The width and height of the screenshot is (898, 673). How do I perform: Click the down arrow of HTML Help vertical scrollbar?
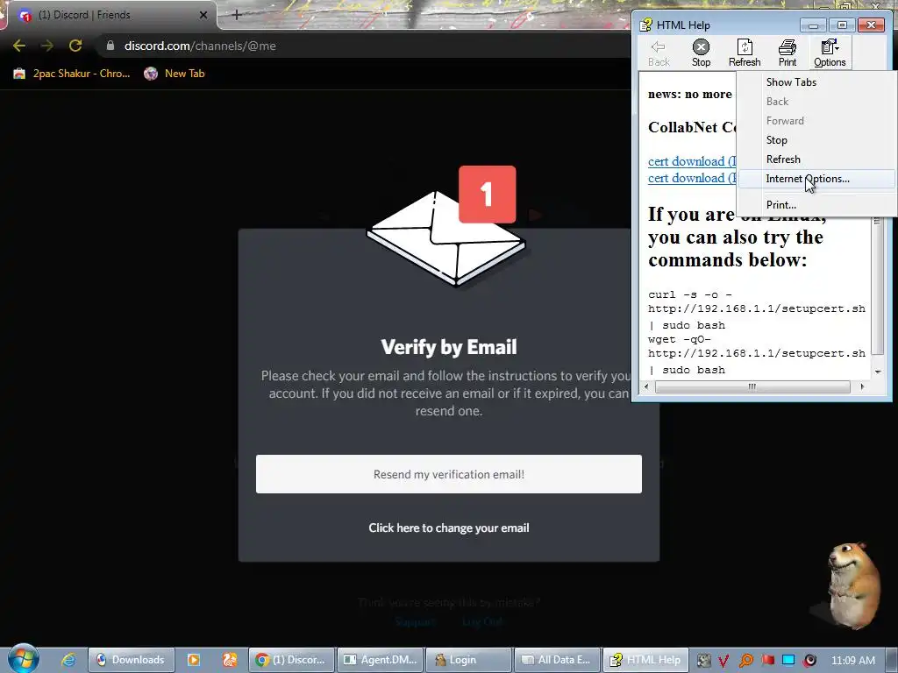pos(877,372)
